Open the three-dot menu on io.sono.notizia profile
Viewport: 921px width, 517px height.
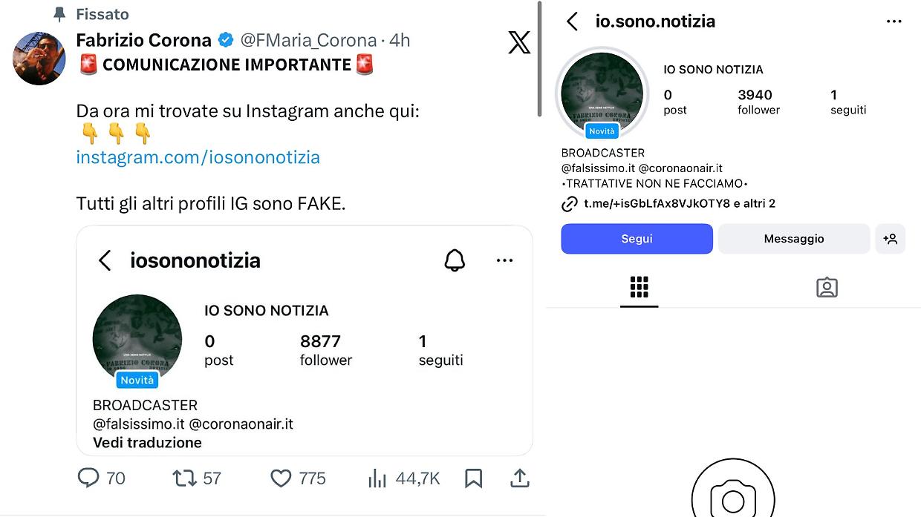(894, 22)
